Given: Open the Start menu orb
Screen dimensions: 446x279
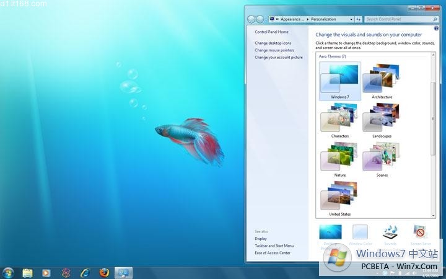Looking at the screenshot, I should click(8, 273).
